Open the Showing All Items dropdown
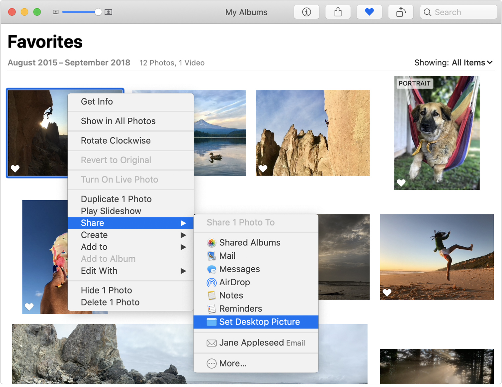Viewport: 502px width, 387px height. pyautogui.click(x=453, y=63)
